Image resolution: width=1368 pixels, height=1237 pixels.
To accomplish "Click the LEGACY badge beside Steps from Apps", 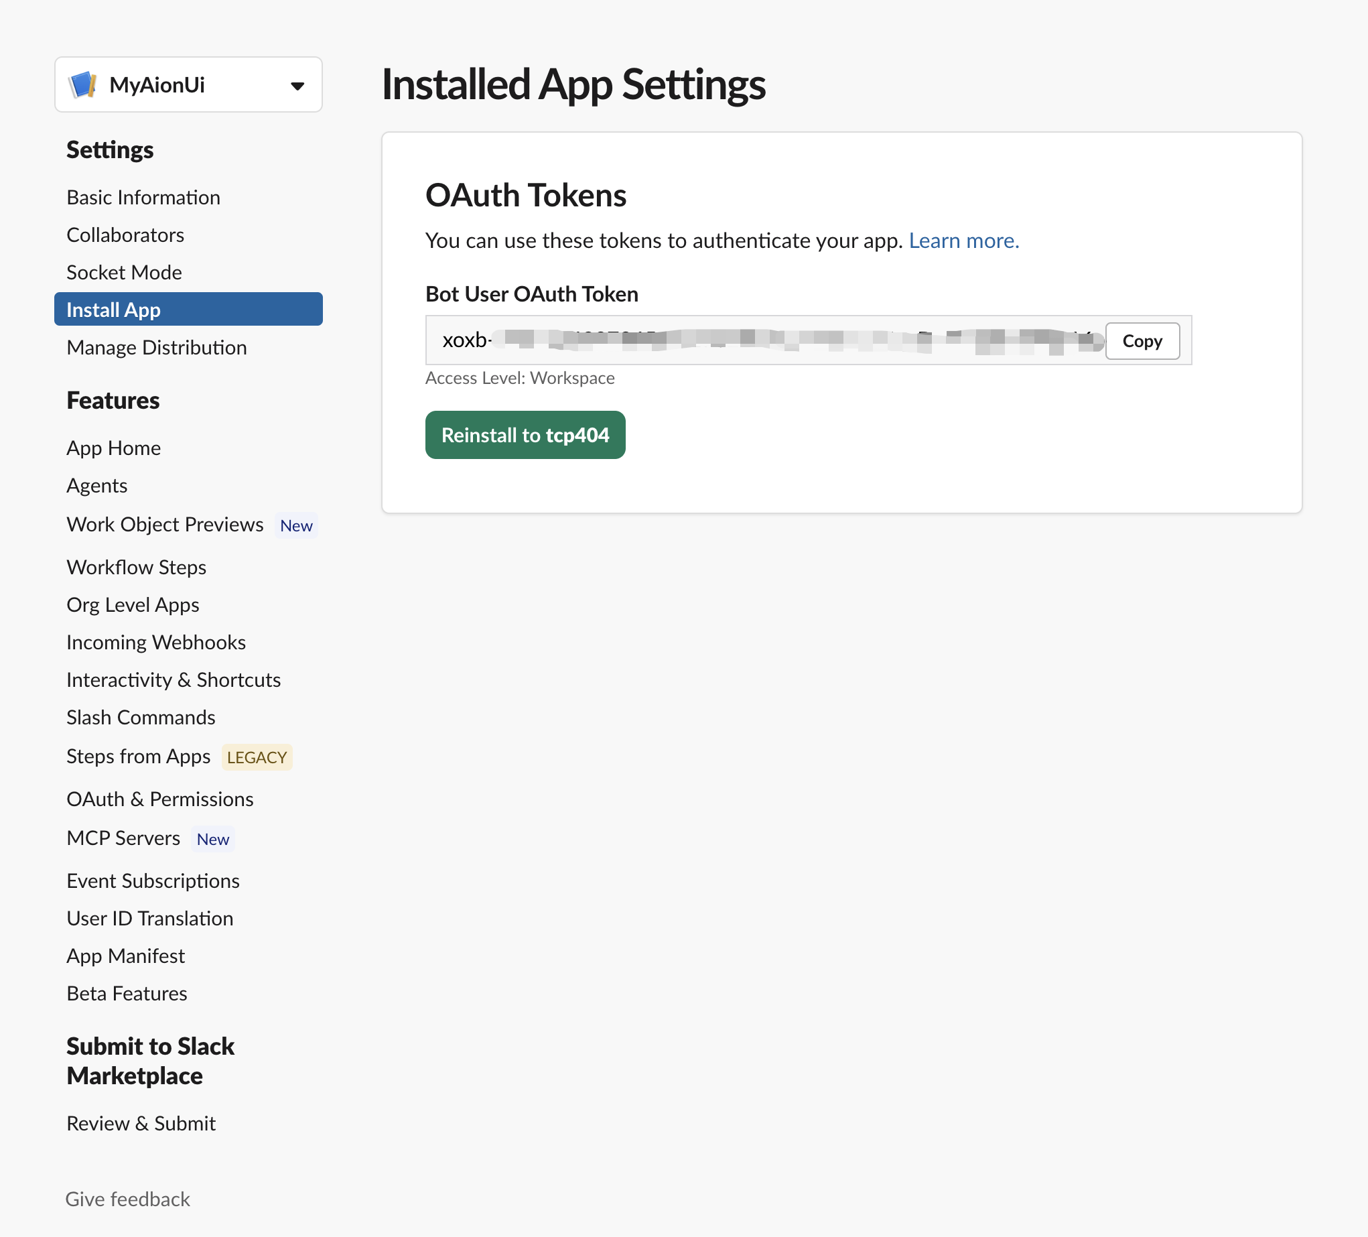I will 257,758.
